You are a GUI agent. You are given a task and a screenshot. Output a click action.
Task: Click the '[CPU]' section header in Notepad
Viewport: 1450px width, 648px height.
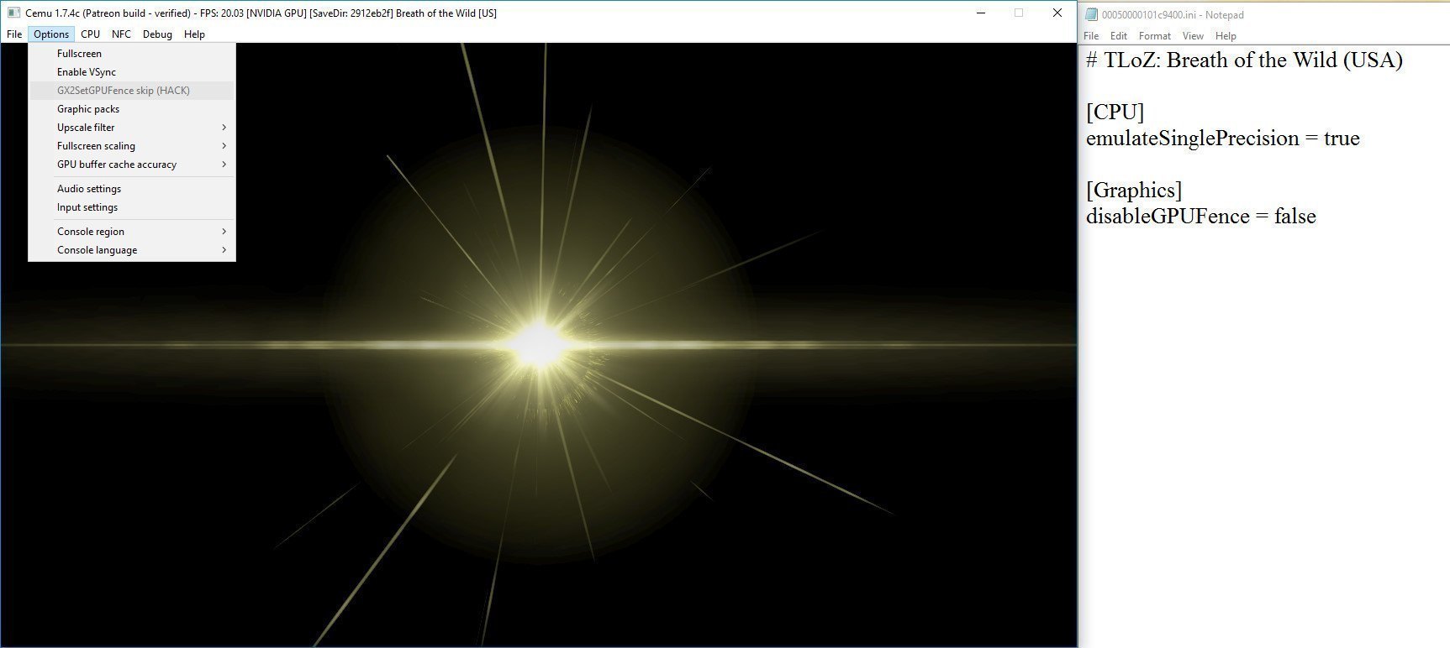pos(1115,112)
